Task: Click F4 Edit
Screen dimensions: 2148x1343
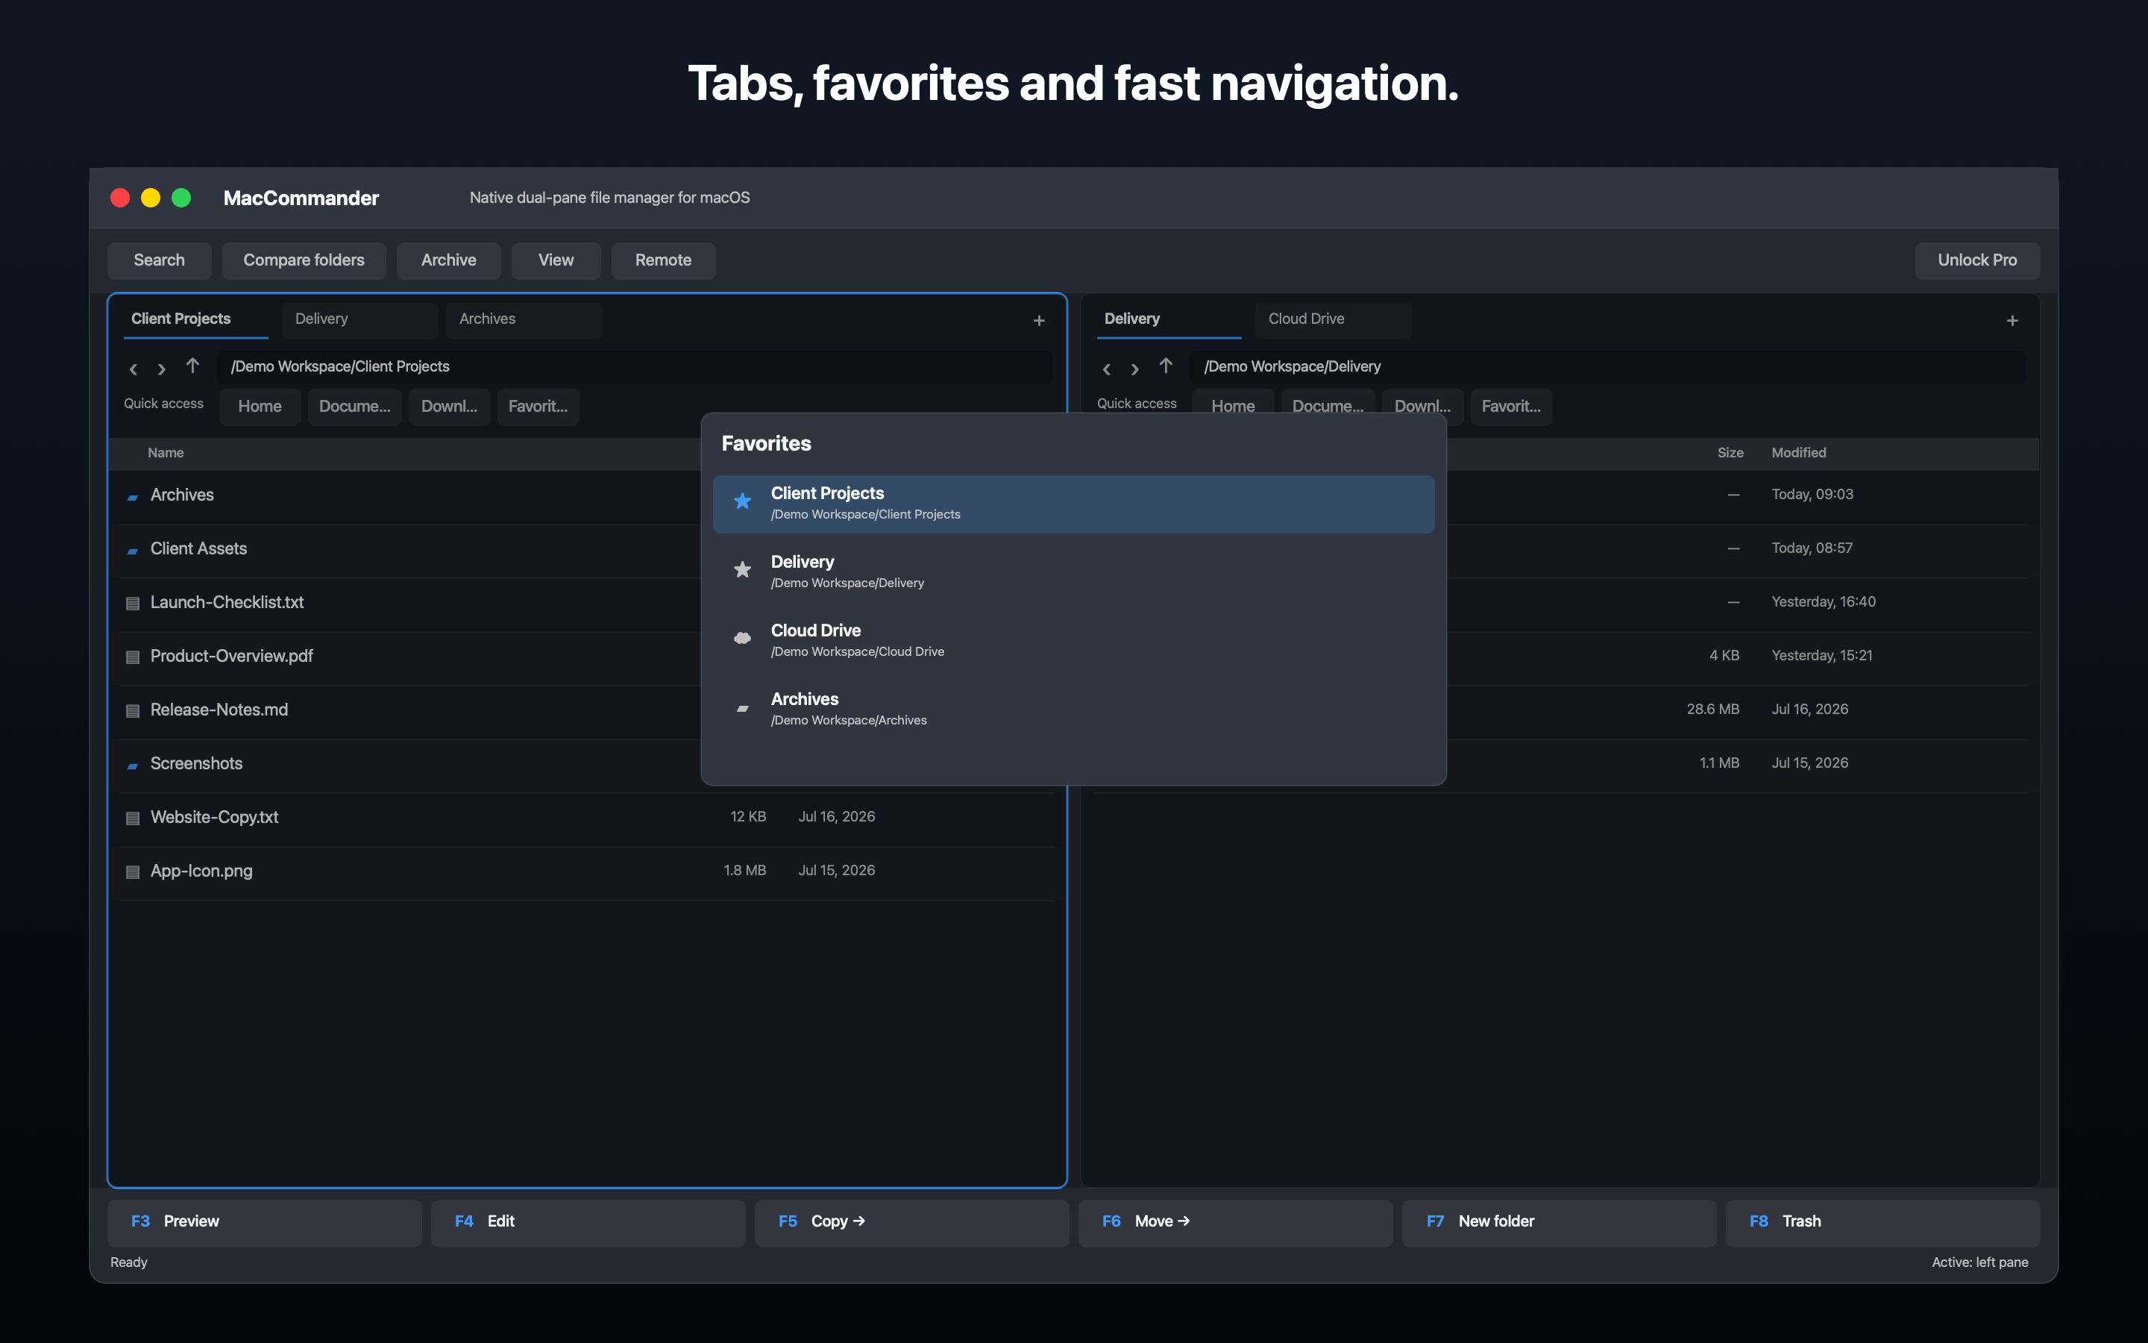Action: pos(588,1222)
